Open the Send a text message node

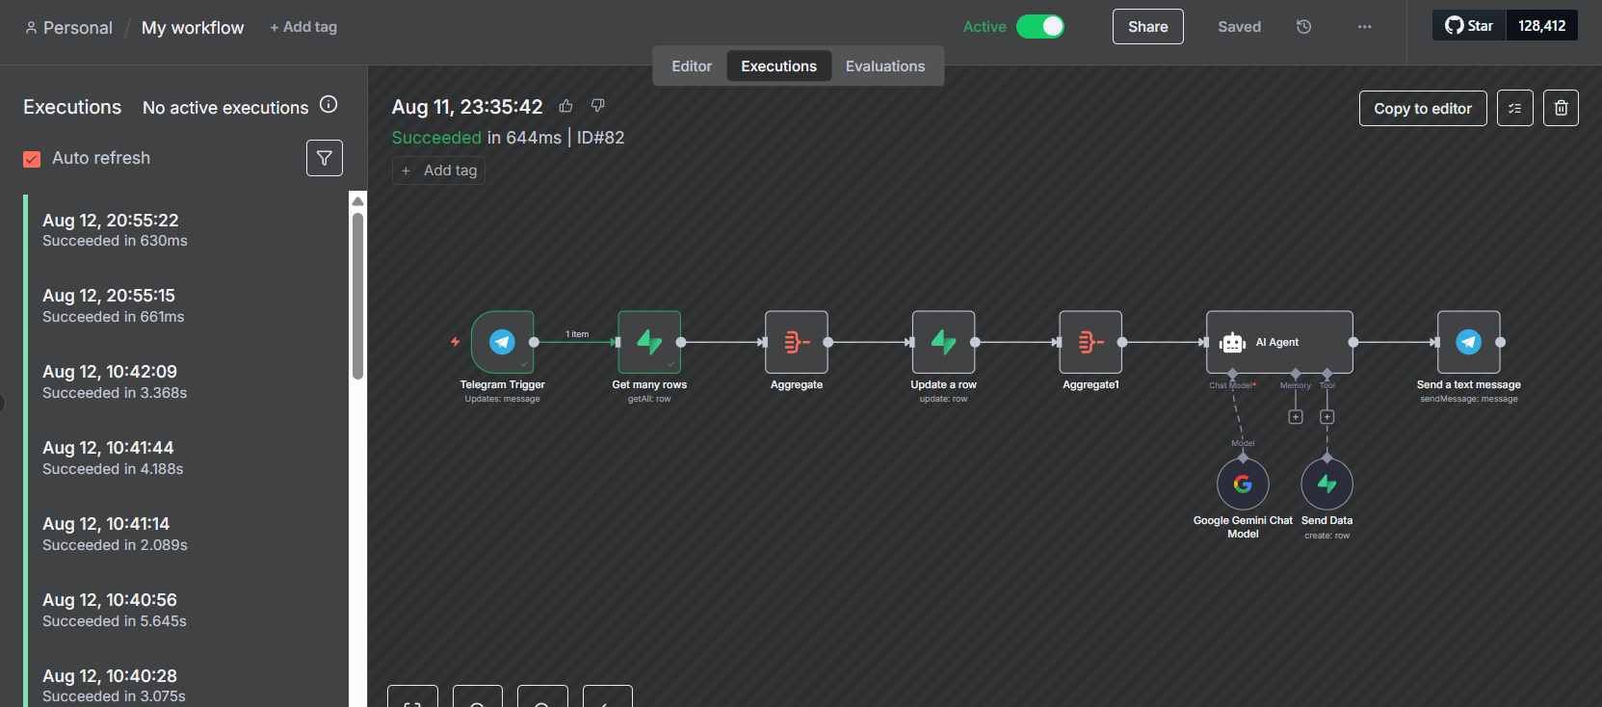1469,342
